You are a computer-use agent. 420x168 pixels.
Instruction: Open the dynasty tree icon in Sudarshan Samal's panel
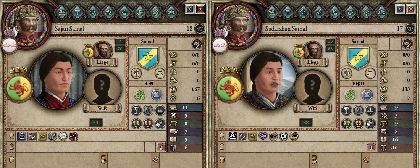[x=370, y=73]
